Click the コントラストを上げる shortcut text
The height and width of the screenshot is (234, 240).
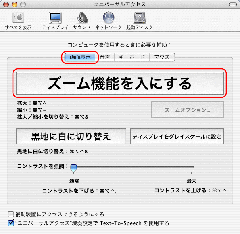191,190
